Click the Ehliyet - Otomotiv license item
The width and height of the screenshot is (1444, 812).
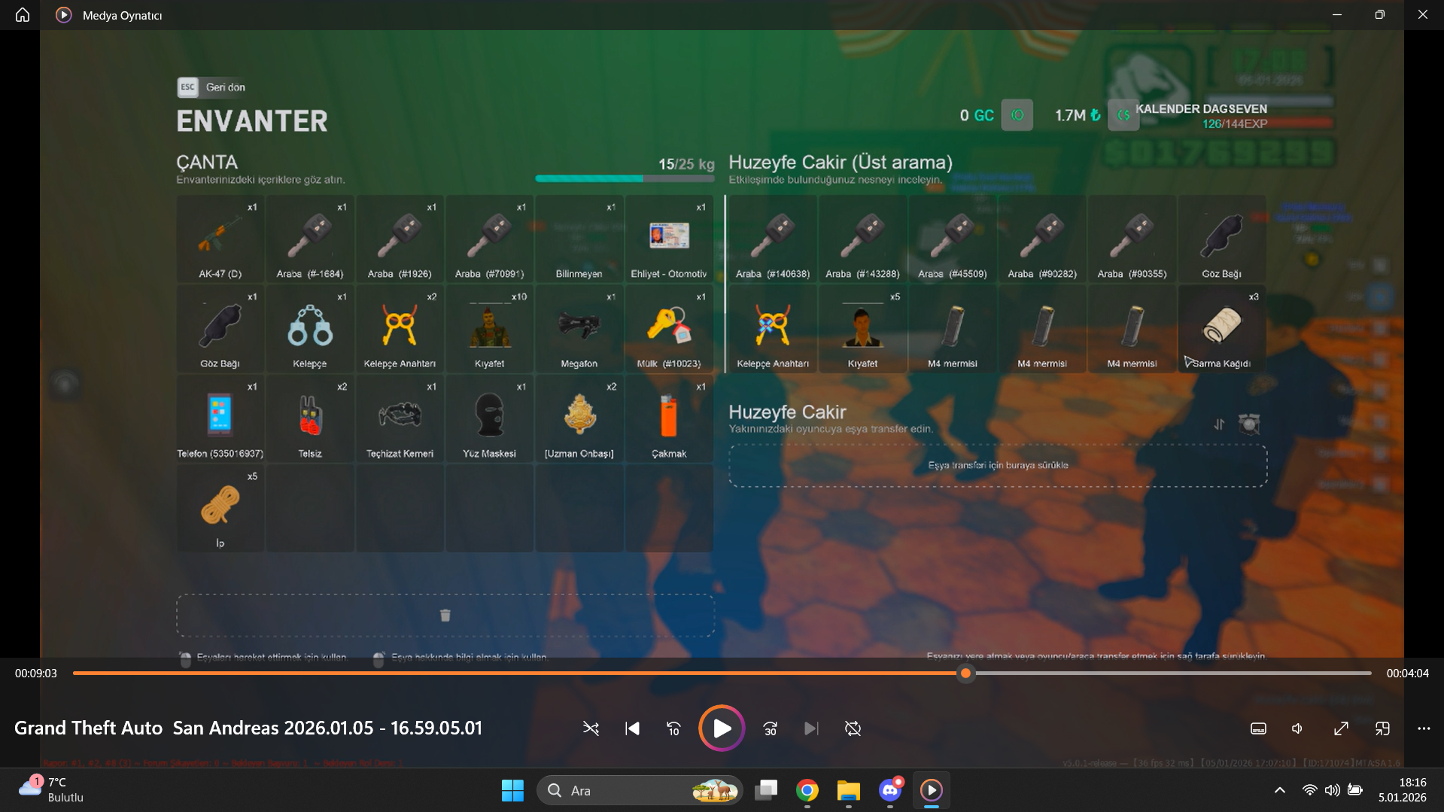669,239
